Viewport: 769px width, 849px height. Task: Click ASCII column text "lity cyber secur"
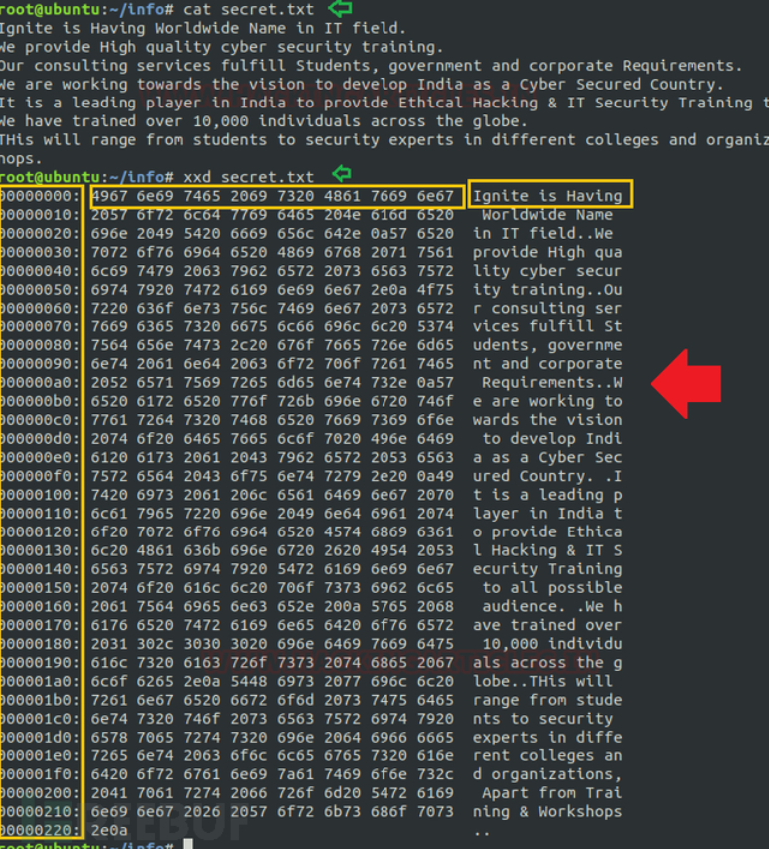[x=547, y=271]
